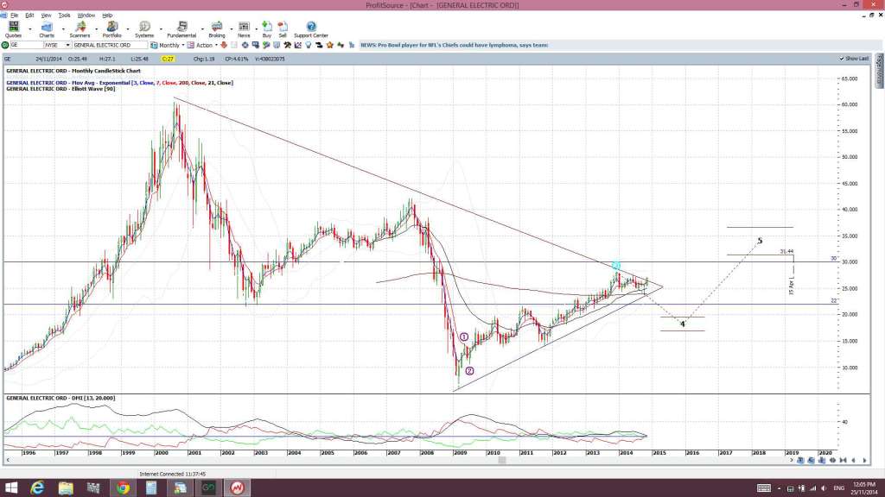Open the Support Center
The width and height of the screenshot is (885, 497).
coord(311,29)
